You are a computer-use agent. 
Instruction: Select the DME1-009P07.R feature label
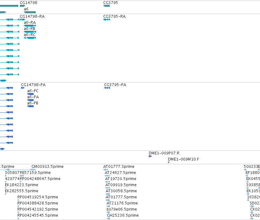pyautogui.click(x=164, y=153)
